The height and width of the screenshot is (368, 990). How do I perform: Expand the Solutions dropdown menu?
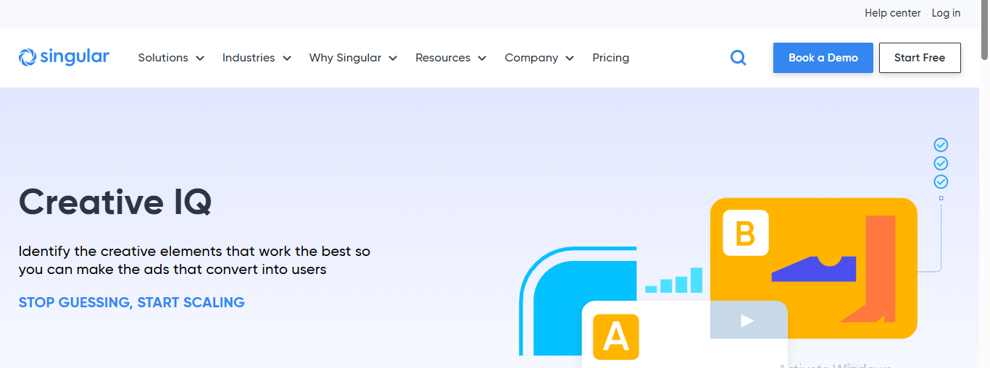click(171, 58)
